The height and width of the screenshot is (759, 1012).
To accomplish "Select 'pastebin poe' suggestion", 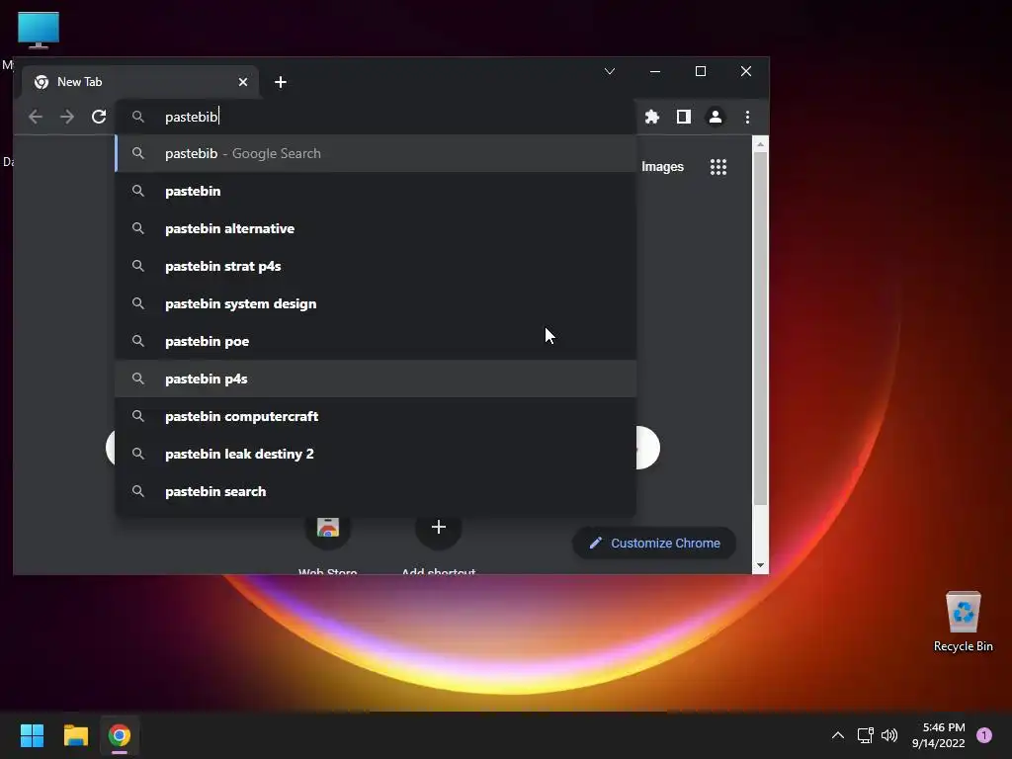I will click(x=376, y=341).
